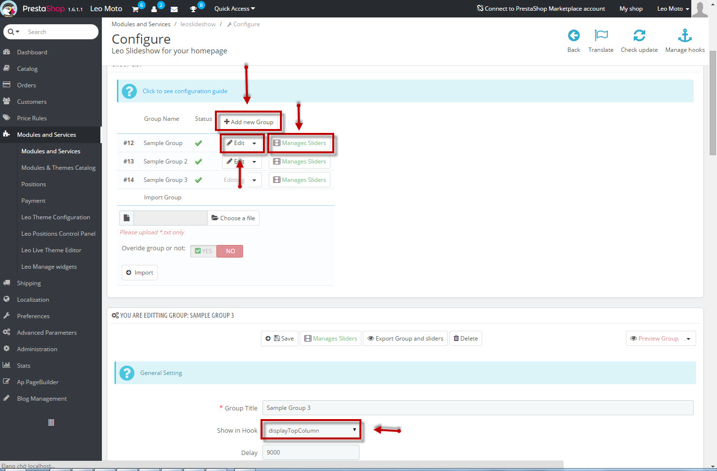Expand the Preview Group dropdown caret

(688, 339)
